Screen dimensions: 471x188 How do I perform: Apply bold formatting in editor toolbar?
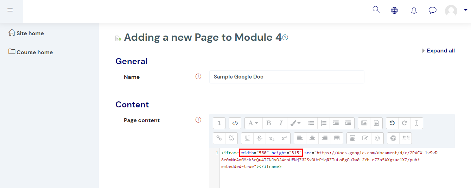269,123
